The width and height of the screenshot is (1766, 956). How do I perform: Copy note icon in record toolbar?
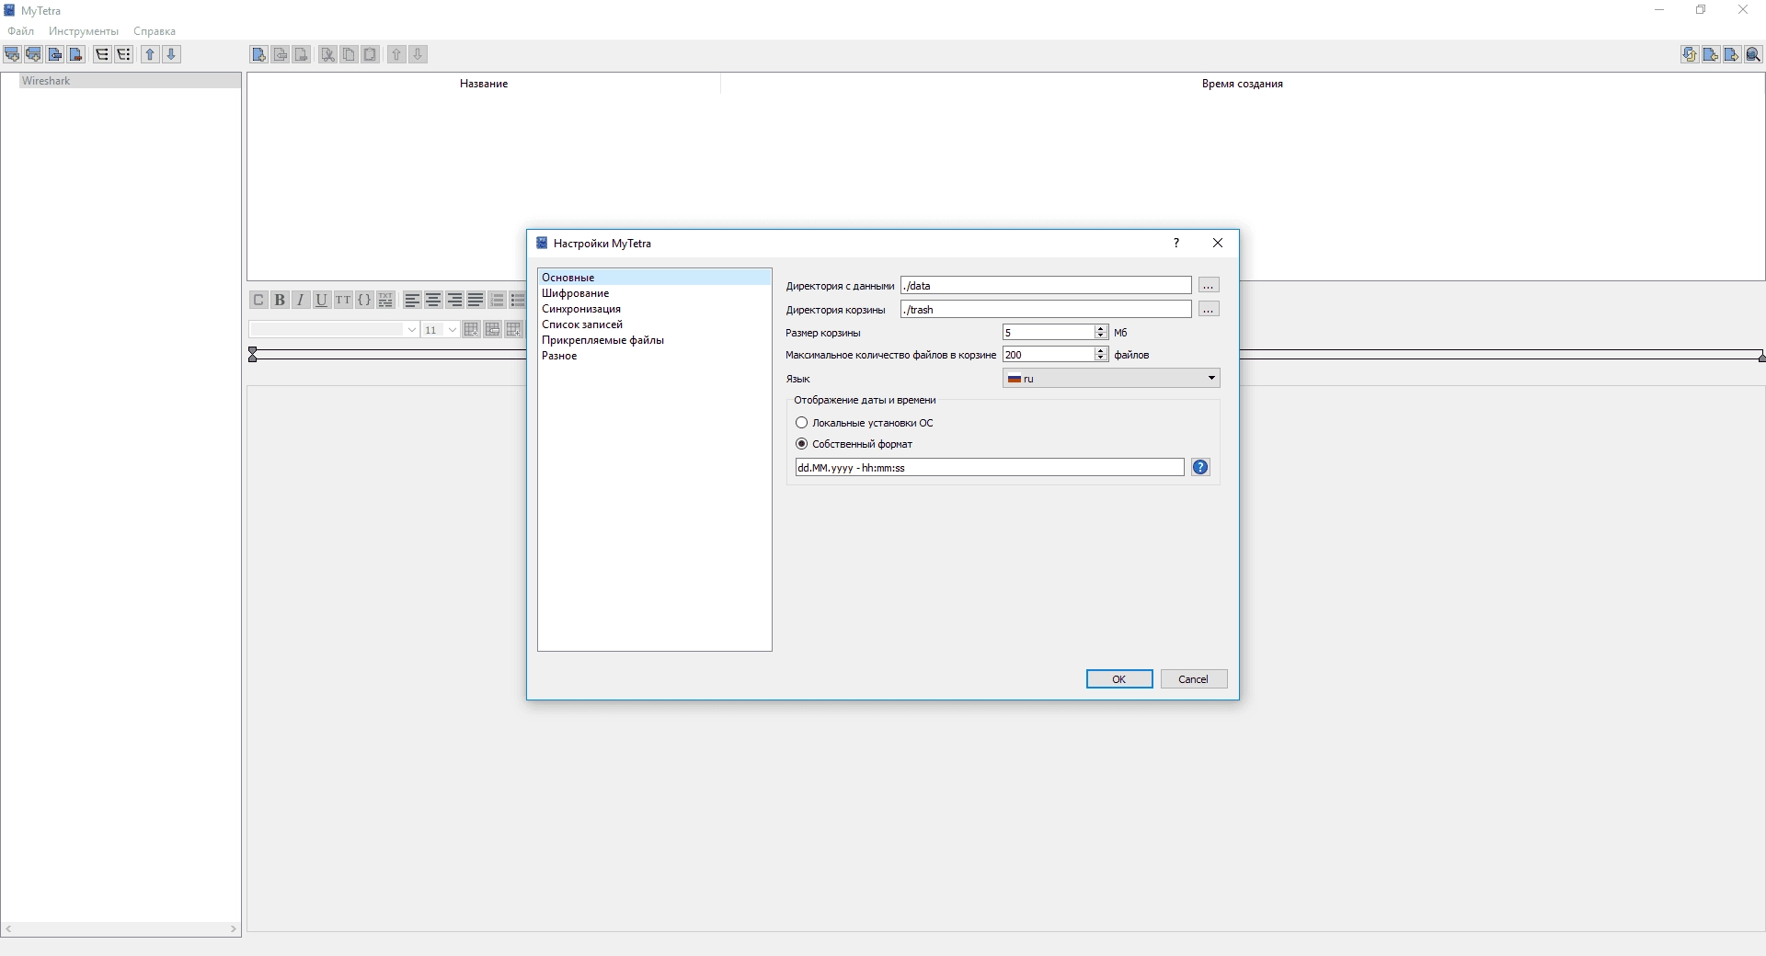(x=349, y=54)
